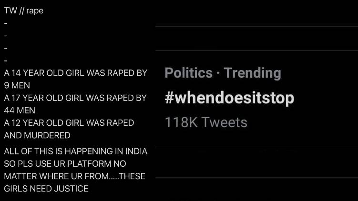Click the MATTER WHERE UR FROM line
This screenshot has height=201, width=358.
click(x=75, y=176)
